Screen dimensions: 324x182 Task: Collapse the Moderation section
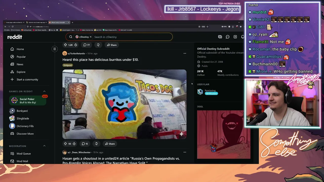44,146
